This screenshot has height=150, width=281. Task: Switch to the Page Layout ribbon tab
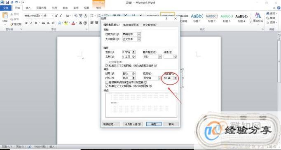41,8
